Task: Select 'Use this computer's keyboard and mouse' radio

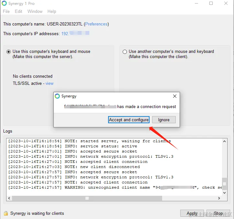Action: [x=8, y=52]
